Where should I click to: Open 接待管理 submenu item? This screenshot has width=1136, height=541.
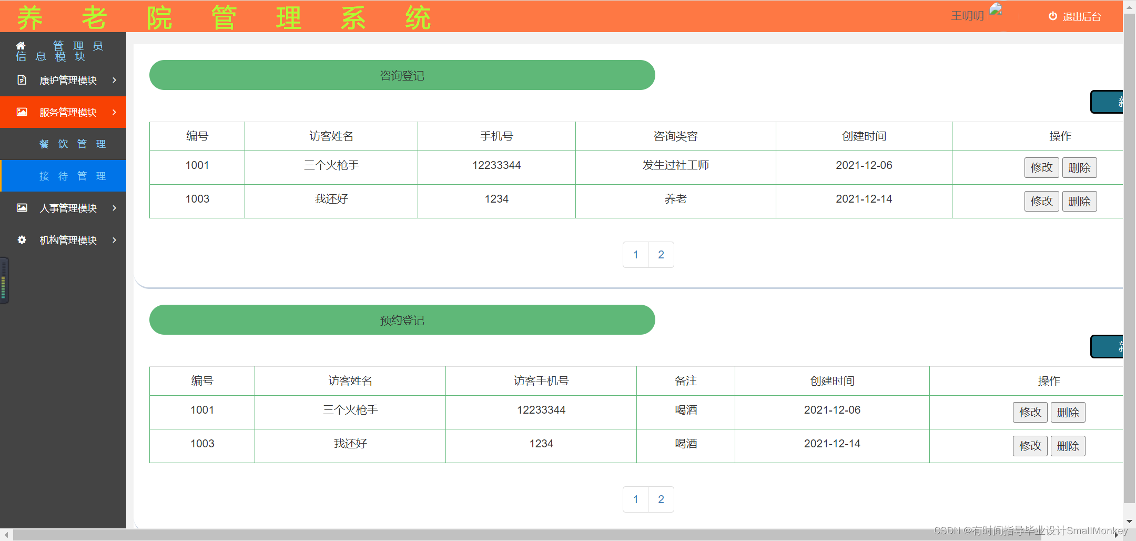(63, 176)
